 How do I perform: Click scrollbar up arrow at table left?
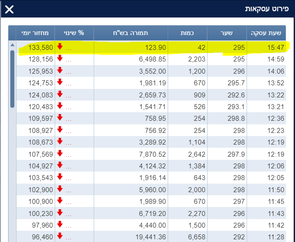[12, 45]
